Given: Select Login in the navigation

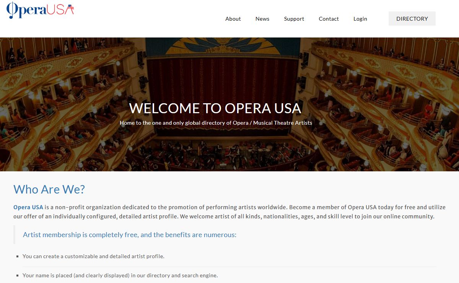Looking at the screenshot, I should pos(360,19).
